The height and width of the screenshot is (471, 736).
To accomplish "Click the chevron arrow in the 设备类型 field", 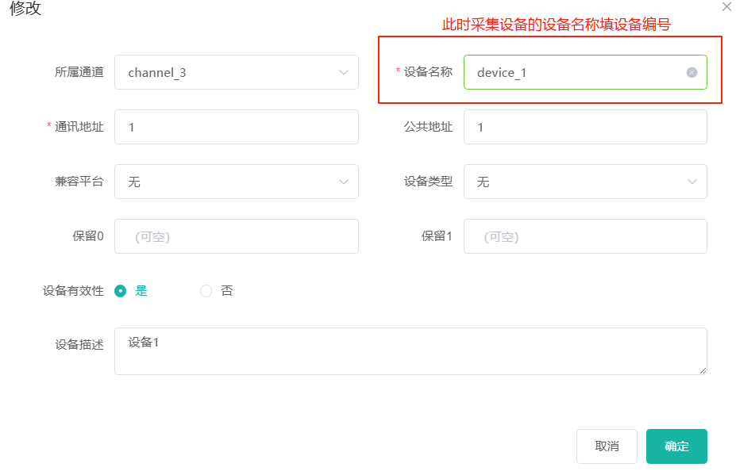I will (692, 182).
